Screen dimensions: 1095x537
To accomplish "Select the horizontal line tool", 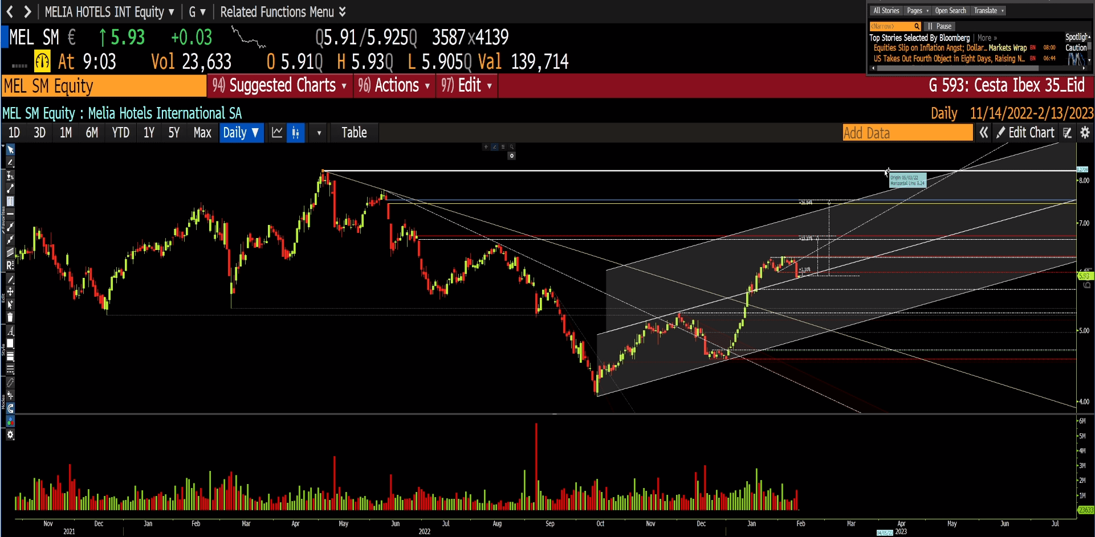I will coord(10,214).
